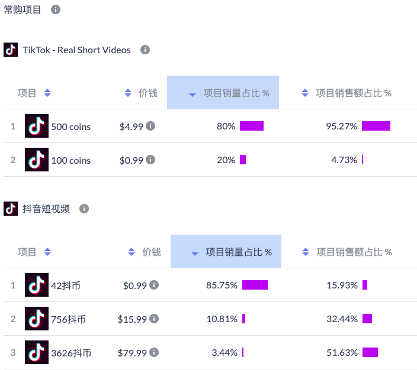Open price info for $0.99 100 coins
Screen dimensions: 417x370
click(150, 160)
